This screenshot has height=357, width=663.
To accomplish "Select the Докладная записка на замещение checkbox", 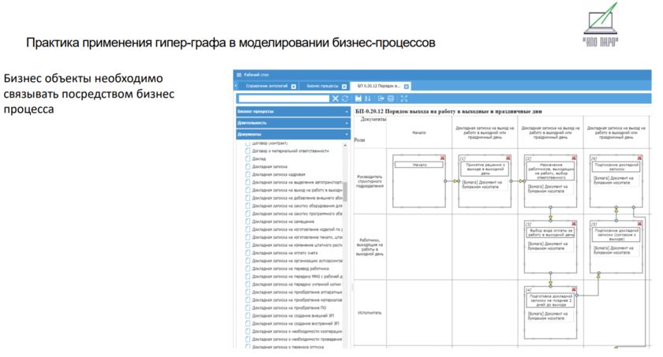I will coord(247,221).
